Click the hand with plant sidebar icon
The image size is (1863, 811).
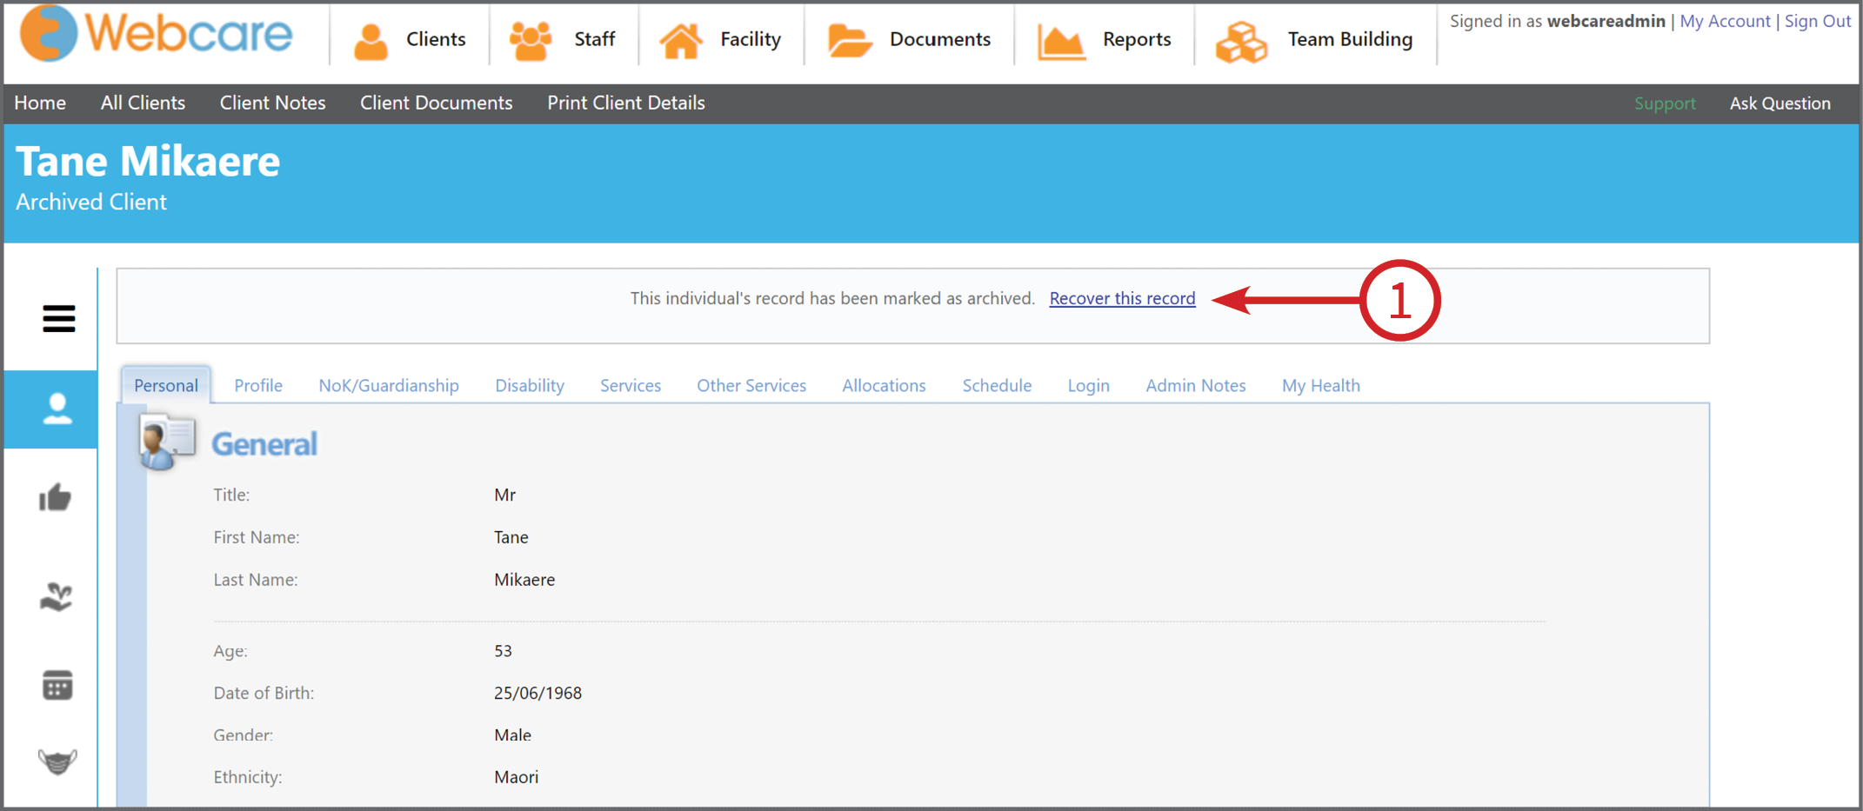pyautogui.click(x=57, y=597)
